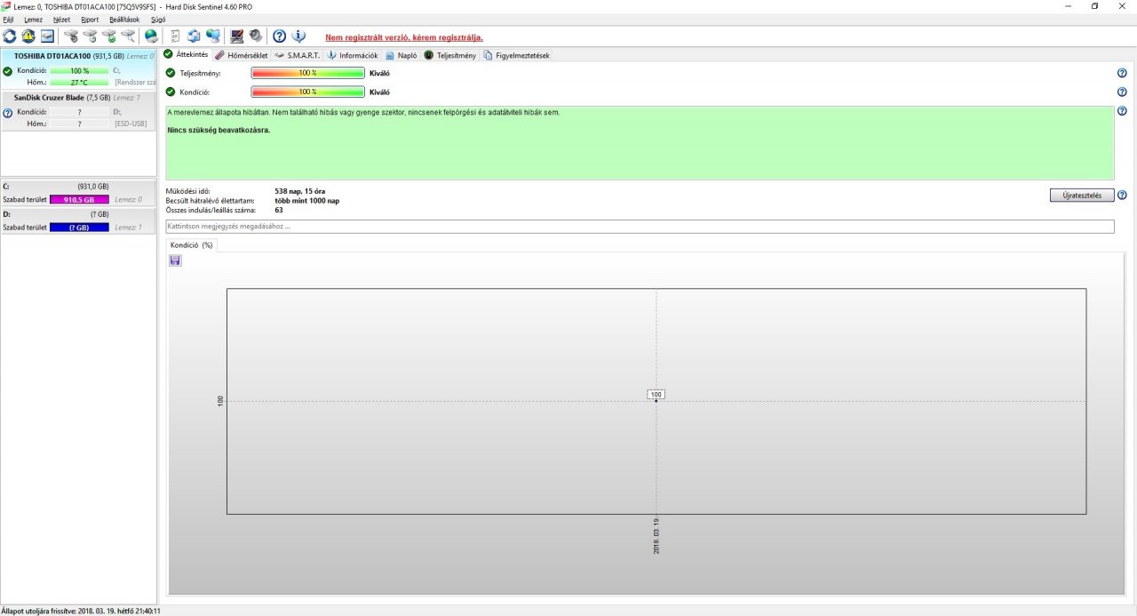This screenshot has width=1137, height=616.
Task: Select the Kondíció (%) chart tab
Action: click(x=192, y=244)
